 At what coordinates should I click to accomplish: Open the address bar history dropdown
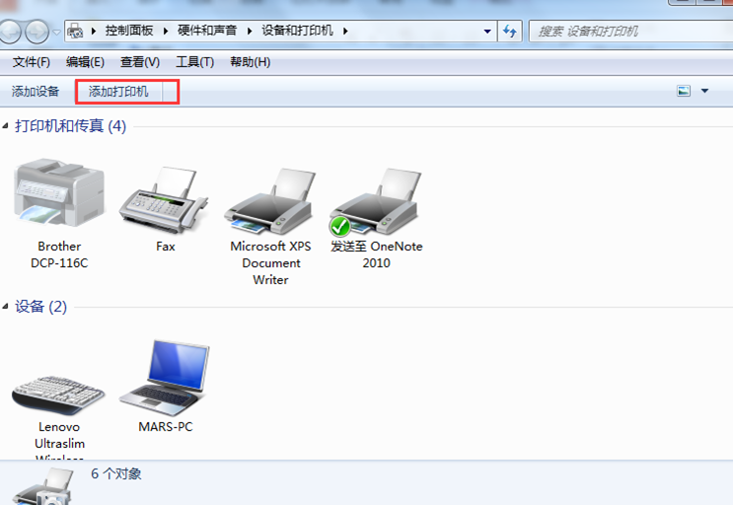pyautogui.click(x=487, y=32)
